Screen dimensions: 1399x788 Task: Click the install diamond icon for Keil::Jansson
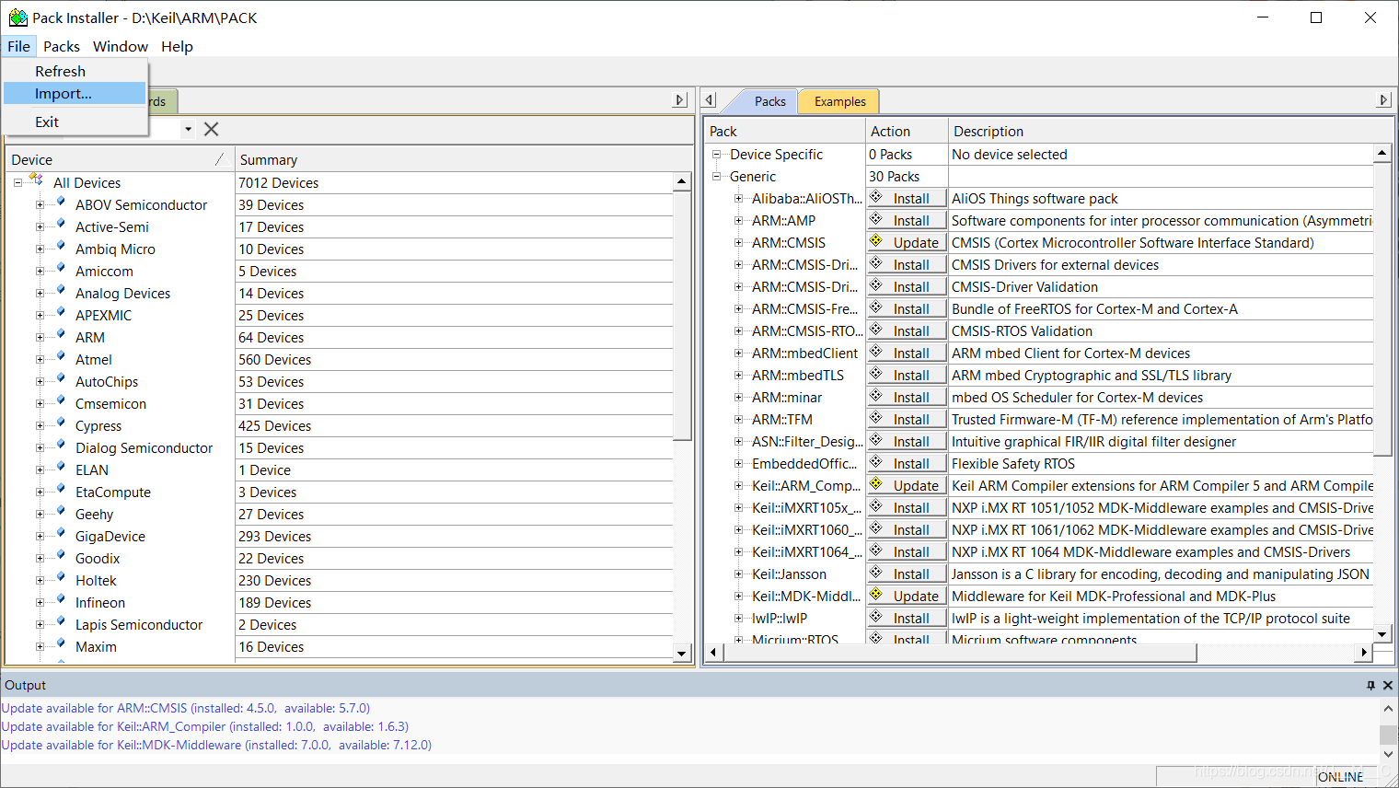[x=876, y=574]
